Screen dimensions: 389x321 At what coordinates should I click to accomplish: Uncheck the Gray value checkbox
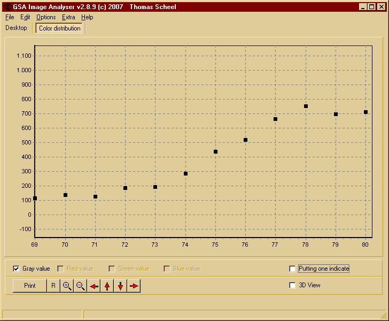coord(16,269)
